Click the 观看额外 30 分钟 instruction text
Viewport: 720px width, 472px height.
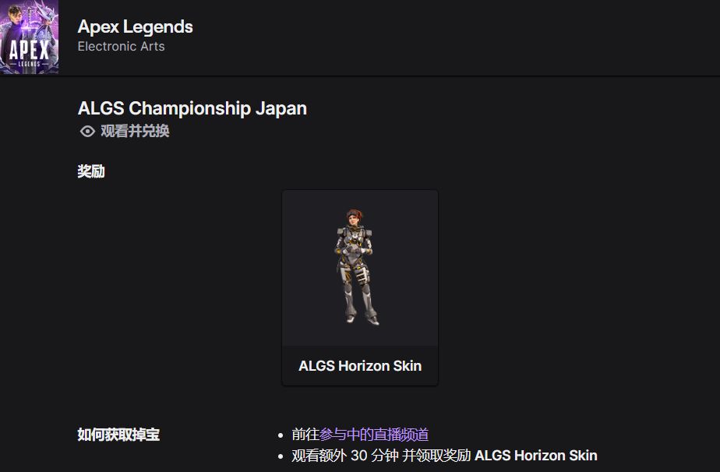point(345,456)
